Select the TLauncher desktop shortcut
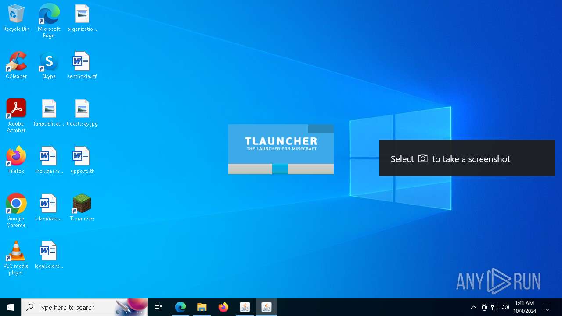Image resolution: width=562 pixels, height=316 pixels. (82, 208)
